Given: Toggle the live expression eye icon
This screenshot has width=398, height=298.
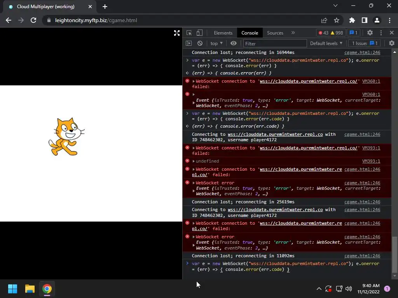Looking at the screenshot, I should coord(234,43).
